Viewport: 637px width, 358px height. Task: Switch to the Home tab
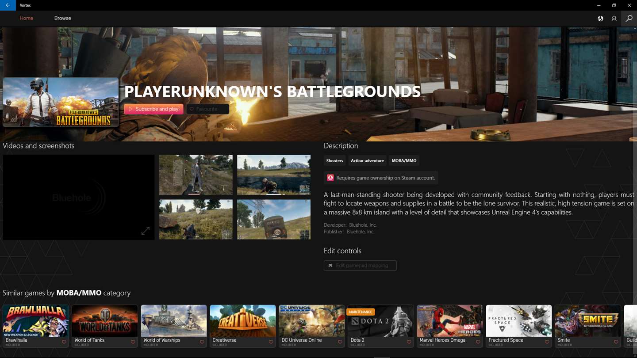[x=27, y=18]
